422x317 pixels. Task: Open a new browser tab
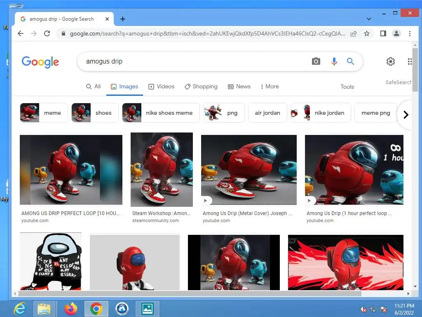(123, 19)
